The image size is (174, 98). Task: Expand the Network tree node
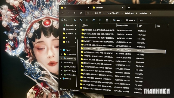(x=60, y=78)
